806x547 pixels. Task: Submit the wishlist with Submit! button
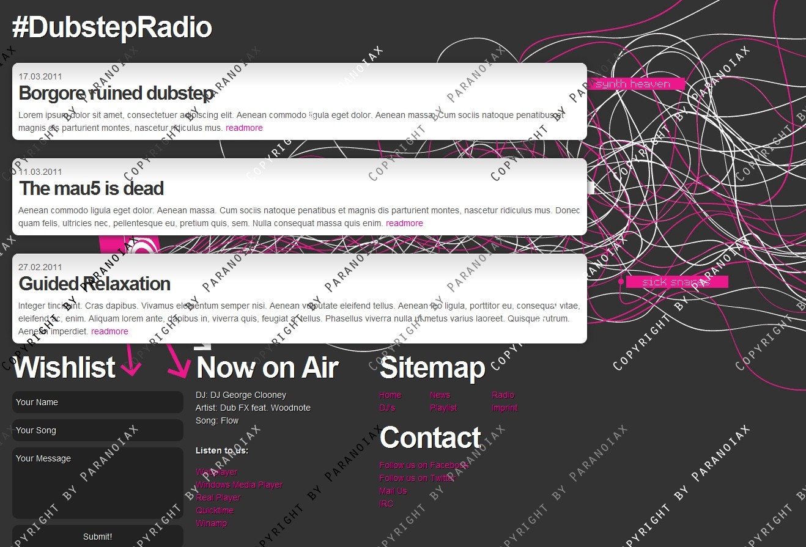(98, 536)
